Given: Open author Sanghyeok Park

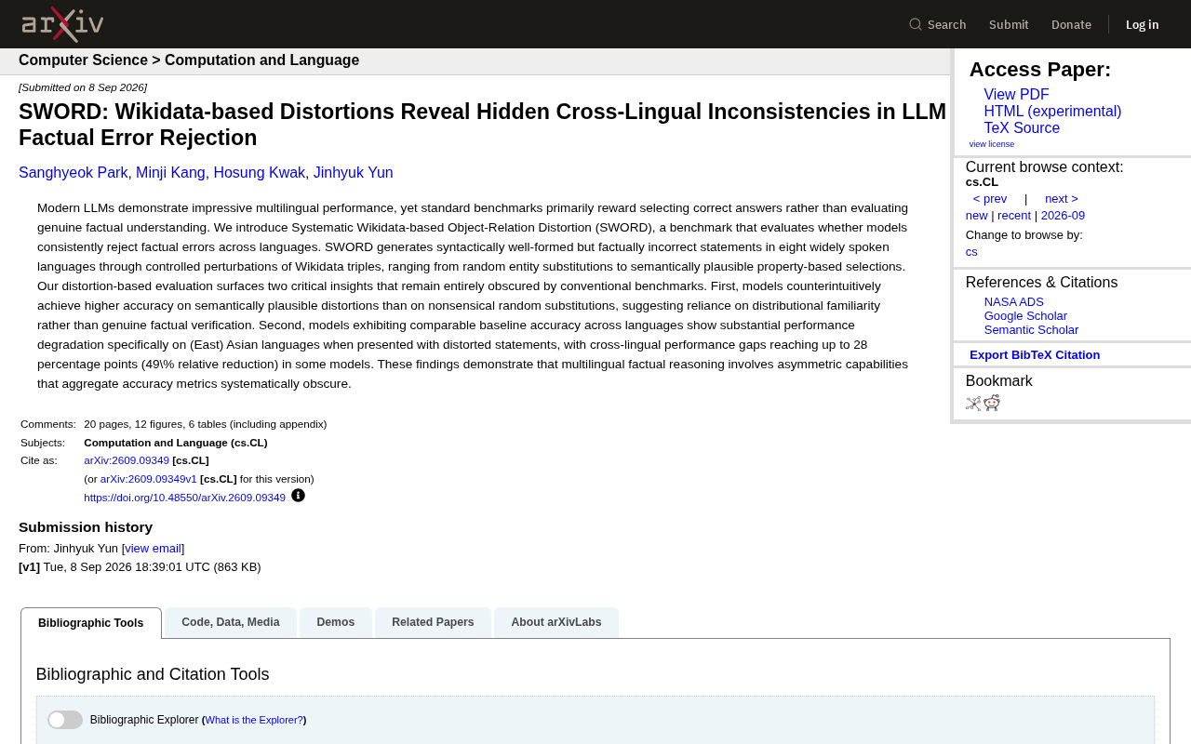Looking at the screenshot, I should click(x=74, y=173).
